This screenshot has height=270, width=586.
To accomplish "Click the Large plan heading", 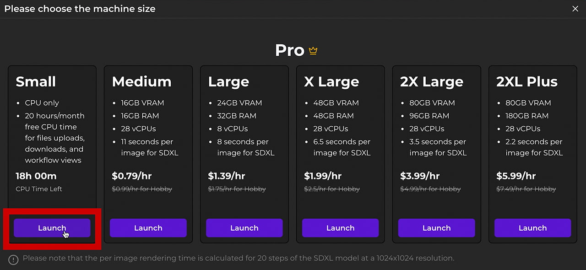I will point(228,81).
